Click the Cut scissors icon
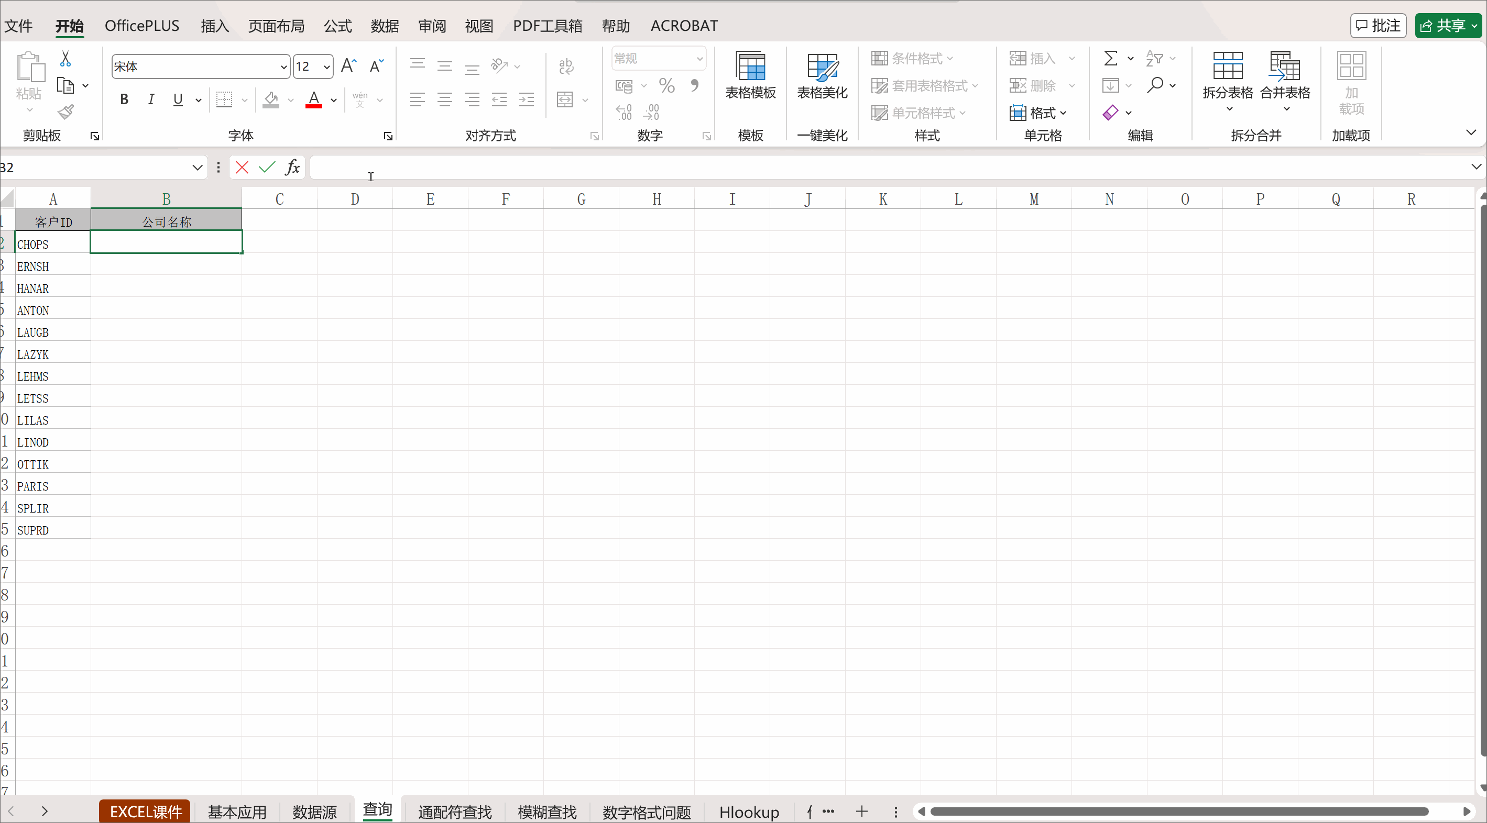The width and height of the screenshot is (1487, 823). [x=65, y=58]
